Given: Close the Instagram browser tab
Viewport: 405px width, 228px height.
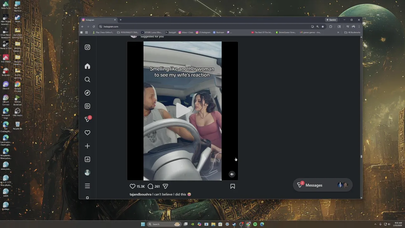Looking at the screenshot, I should click(x=115, y=20).
